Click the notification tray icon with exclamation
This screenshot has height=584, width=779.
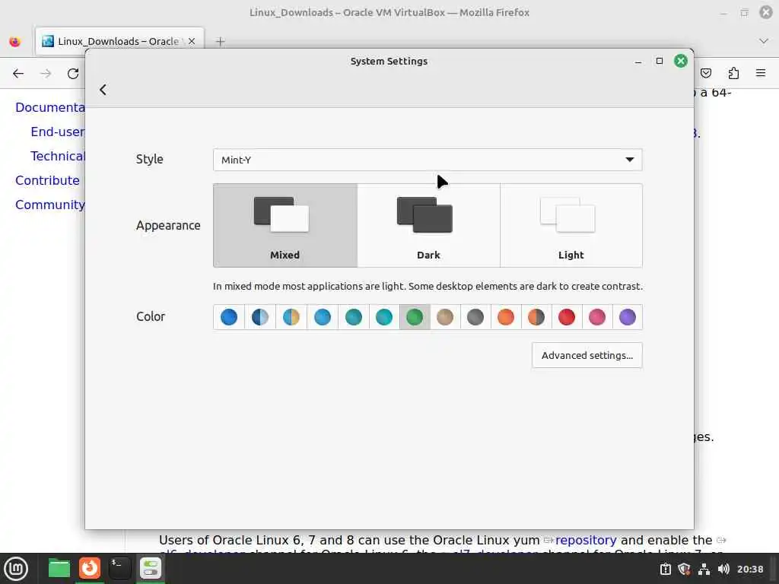pos(666,569)
